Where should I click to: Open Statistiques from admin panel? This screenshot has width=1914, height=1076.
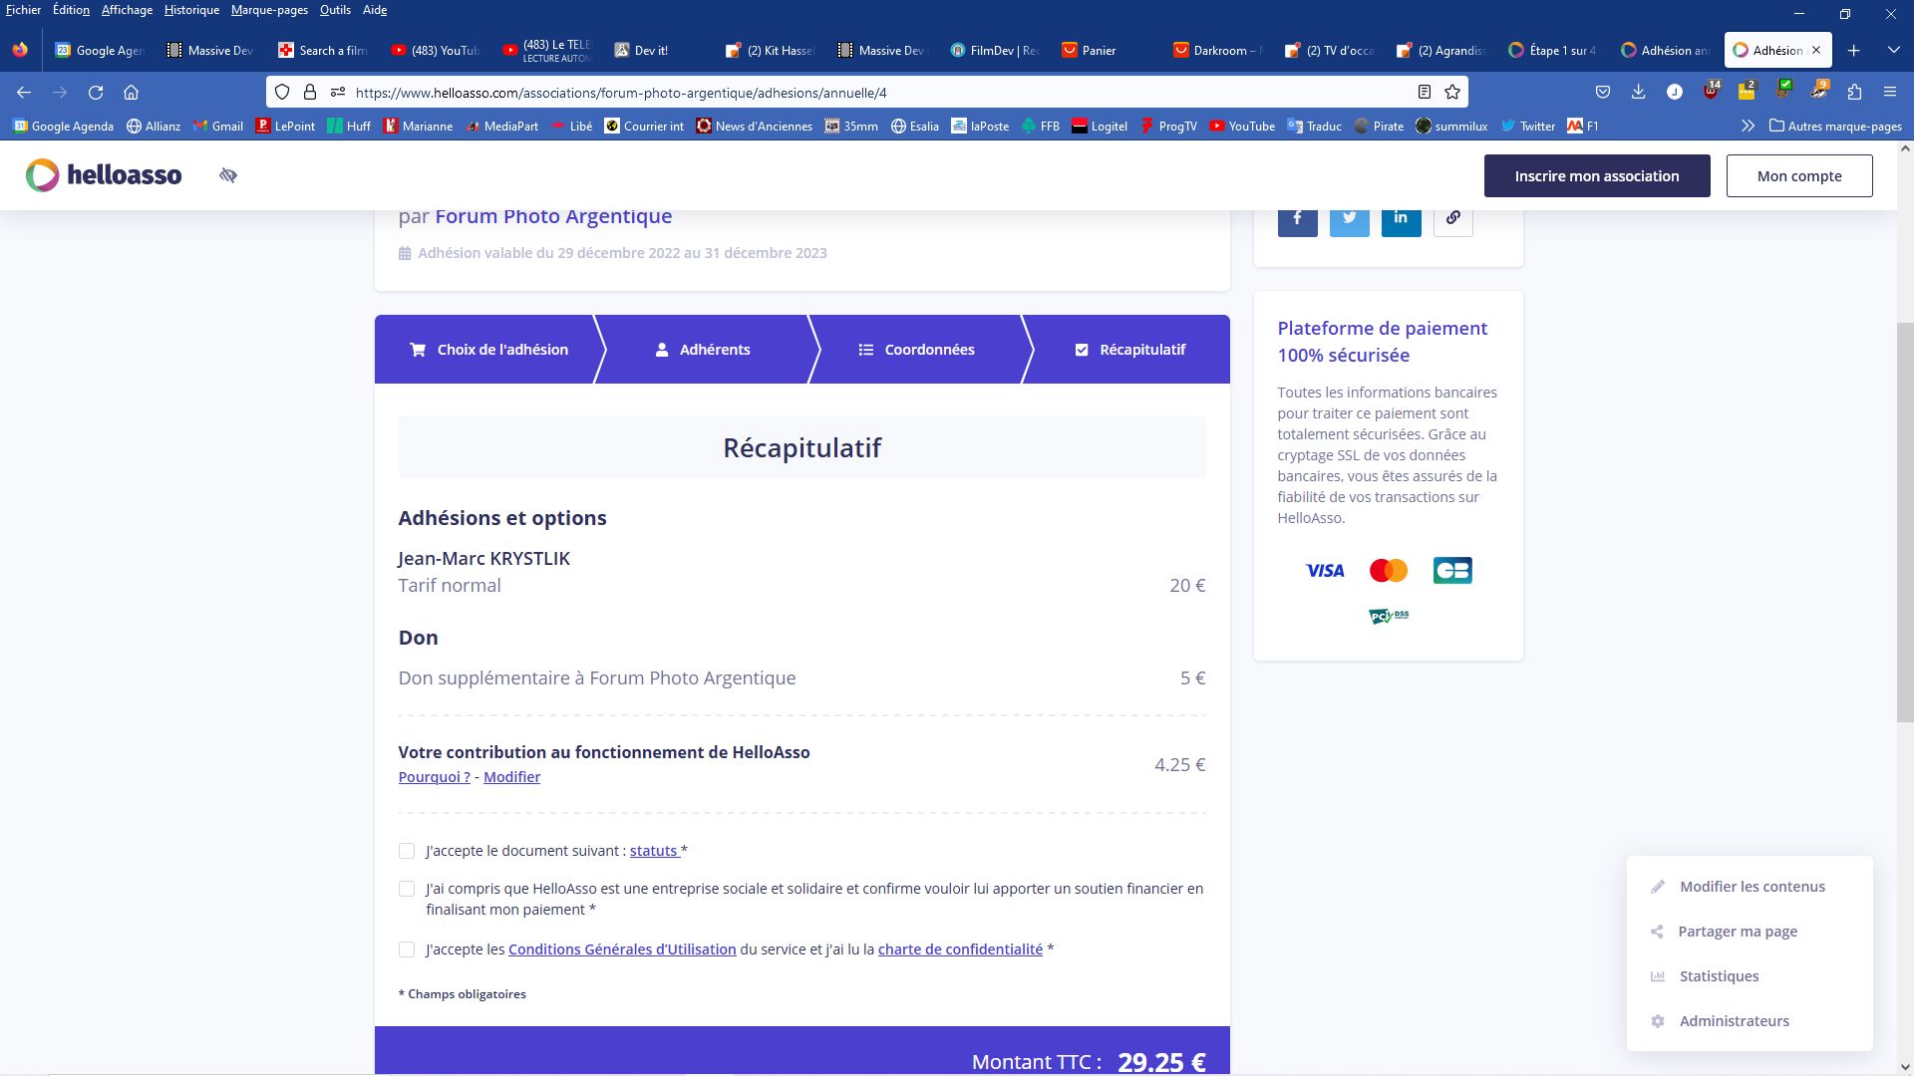pyautogui.click(x=1705, y=976)
